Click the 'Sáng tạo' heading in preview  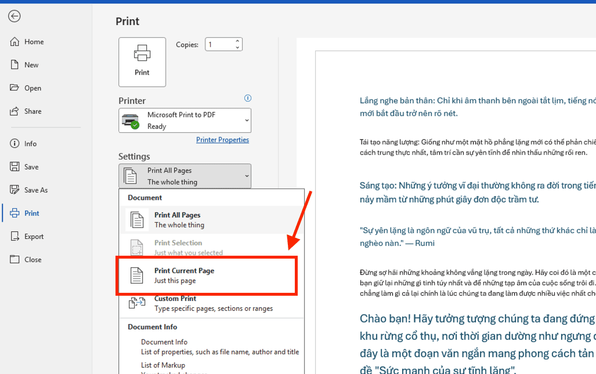point(478,192)
